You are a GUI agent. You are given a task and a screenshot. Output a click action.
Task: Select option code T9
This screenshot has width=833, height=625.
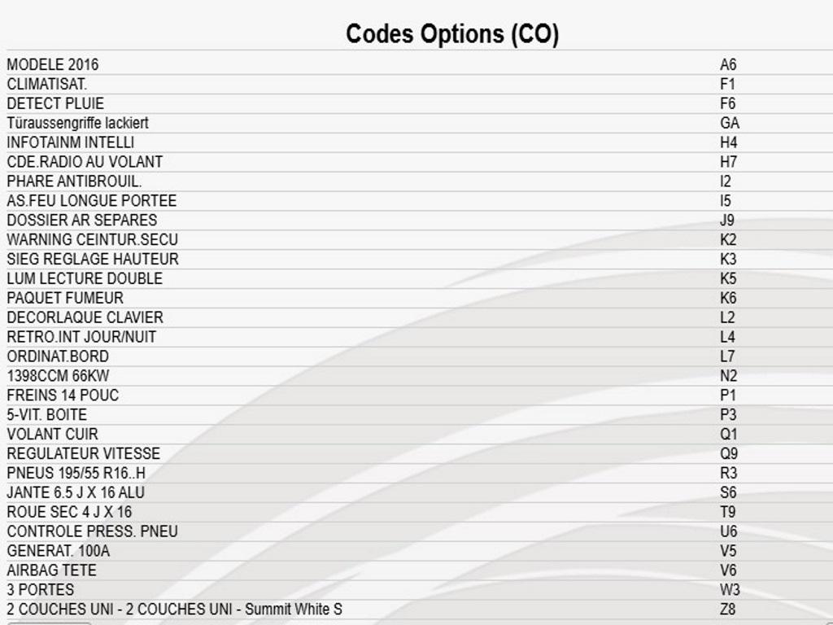[727, 513]
